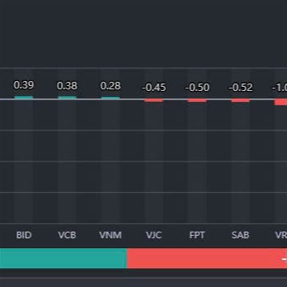Click the red SAB bar
Image resolution: width=287 pixels, height=287 pixels.
(x=241, y=100)
